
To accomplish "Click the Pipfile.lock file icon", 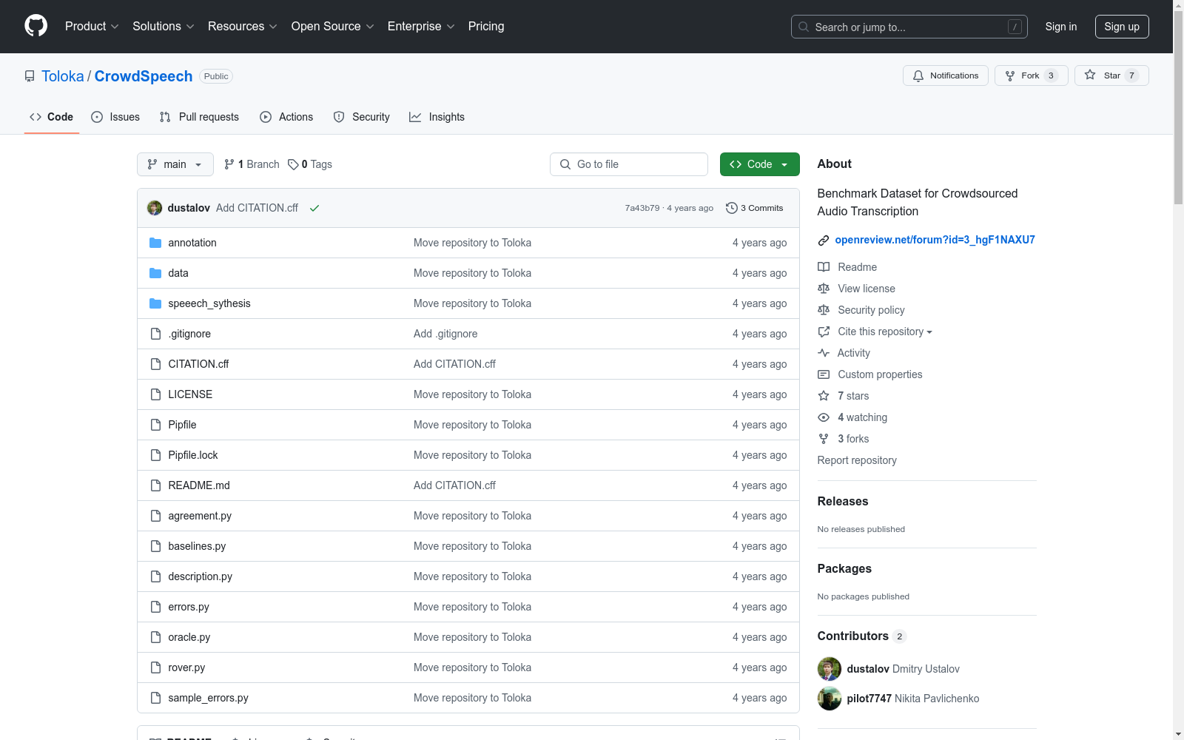I will click(155, 455).
